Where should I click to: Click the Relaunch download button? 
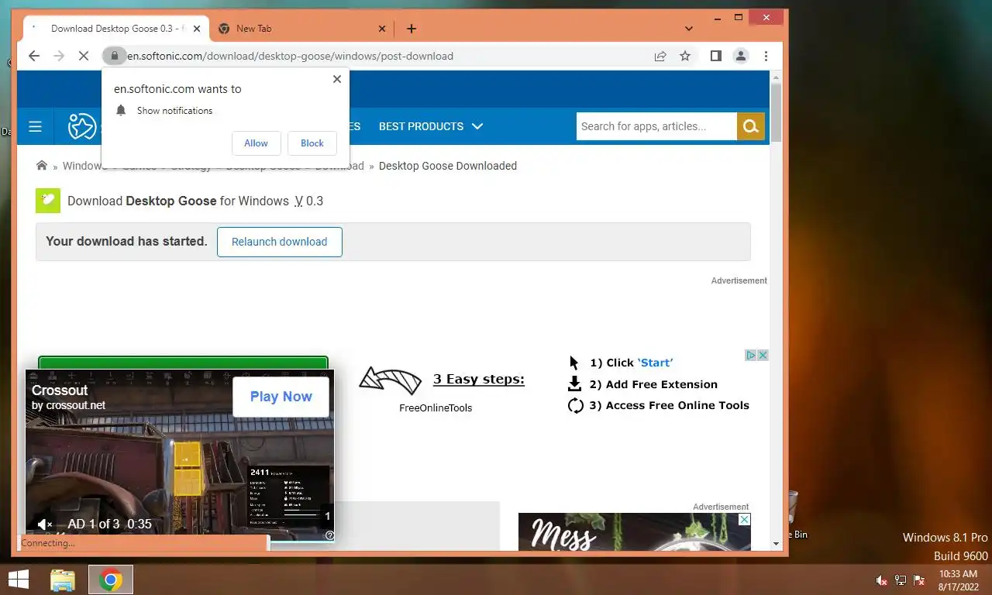(x=280, y=242)
